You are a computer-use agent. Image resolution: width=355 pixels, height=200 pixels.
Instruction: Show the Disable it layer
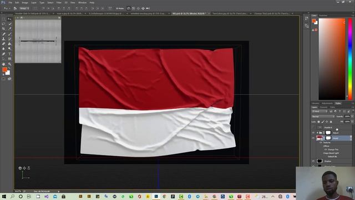(x=313, y=127)
